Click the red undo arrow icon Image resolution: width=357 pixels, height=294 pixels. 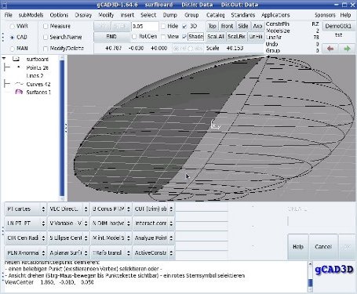tap(330, 49)
